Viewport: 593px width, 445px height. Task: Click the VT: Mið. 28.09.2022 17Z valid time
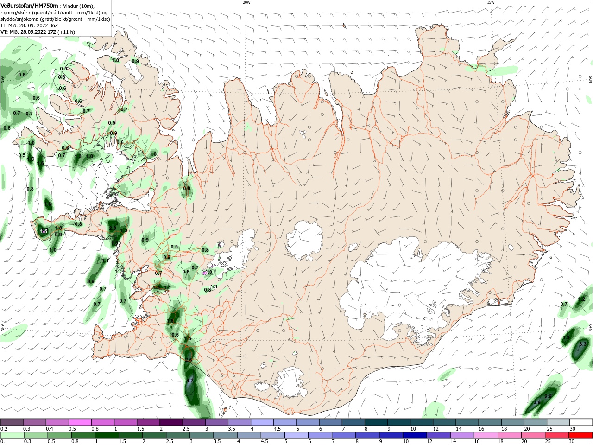click(x=28, y=32)
